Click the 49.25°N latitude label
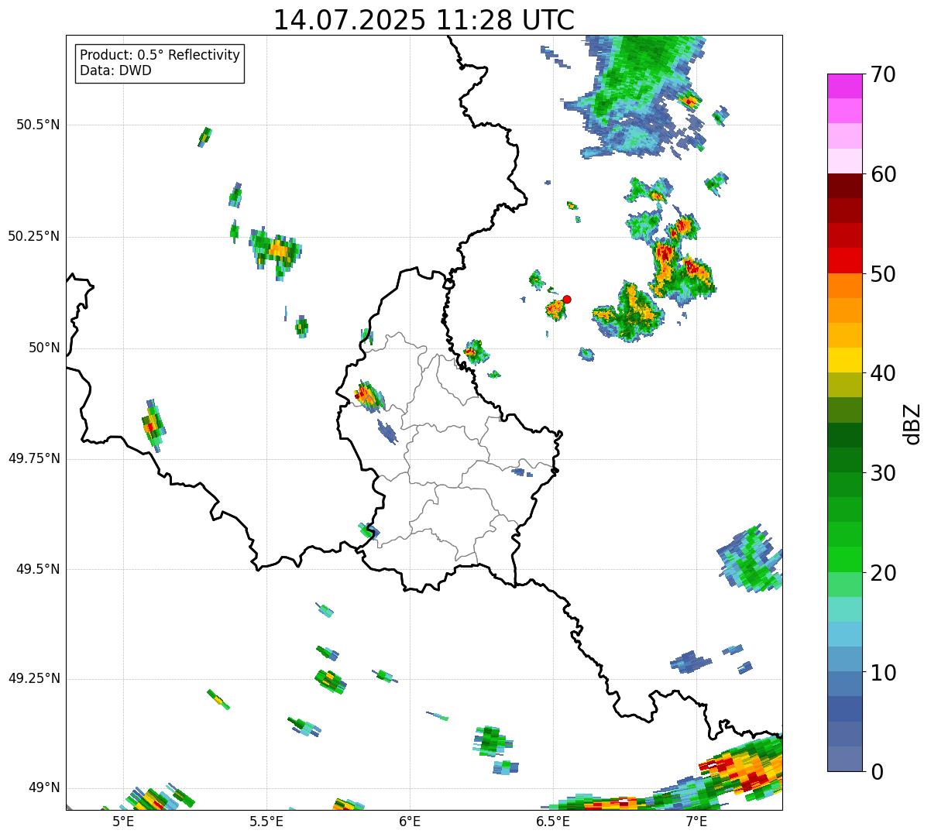931x837 pixels. [x=34, y=678]
